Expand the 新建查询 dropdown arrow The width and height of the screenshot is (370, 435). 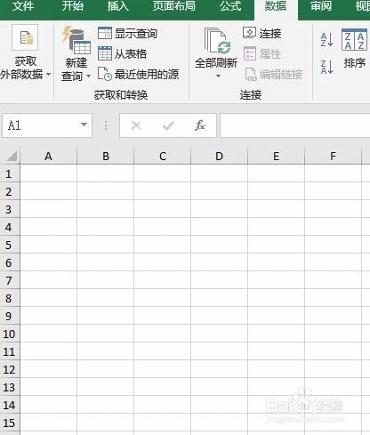point(88,77)
